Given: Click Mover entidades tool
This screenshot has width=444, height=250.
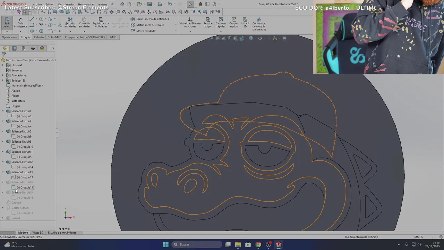Looking at the screenshot, I should tap(144, 31).
